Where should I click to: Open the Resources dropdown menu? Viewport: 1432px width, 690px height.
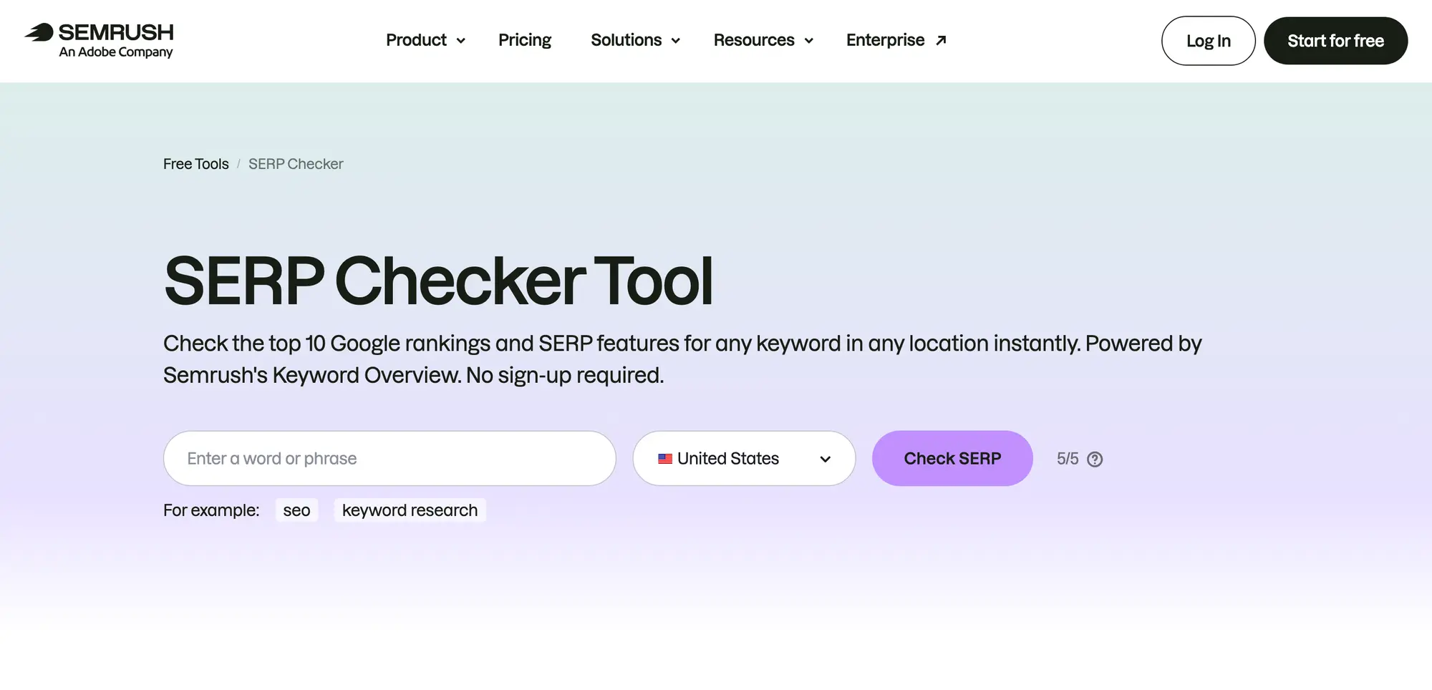pos(763,40)
